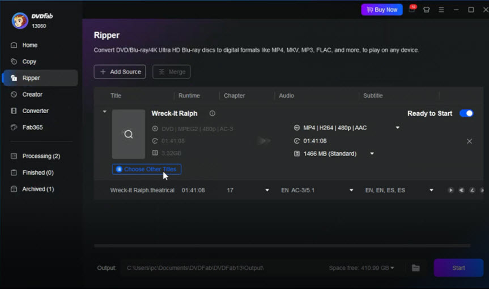The image size is (489, 289).
Task: Click the horizontal scrollbar below the title list
Action: [x=282, y=245]
